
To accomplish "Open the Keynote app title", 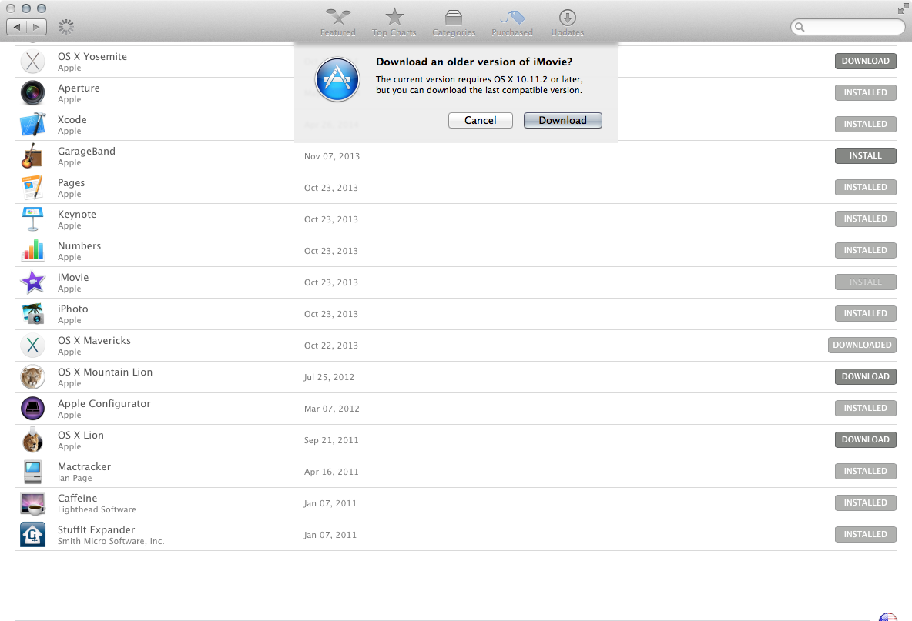I will [77, 215].
